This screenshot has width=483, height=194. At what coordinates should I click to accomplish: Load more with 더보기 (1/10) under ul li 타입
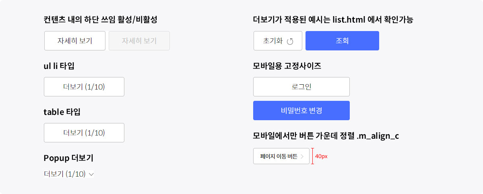[x=84, y=87]
